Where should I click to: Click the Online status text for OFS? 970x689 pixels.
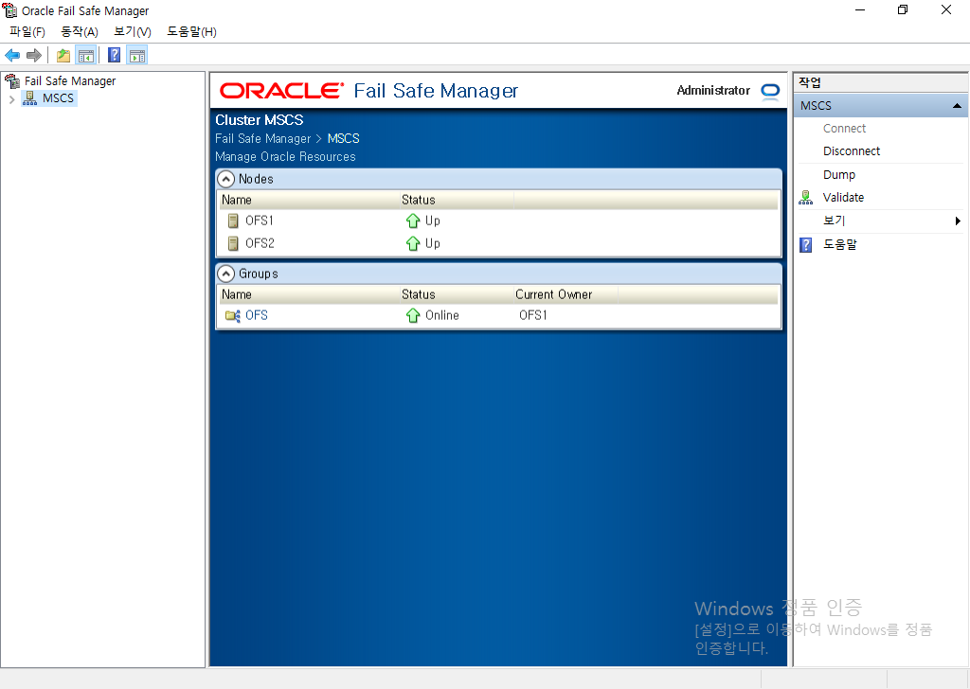[442, 316]
